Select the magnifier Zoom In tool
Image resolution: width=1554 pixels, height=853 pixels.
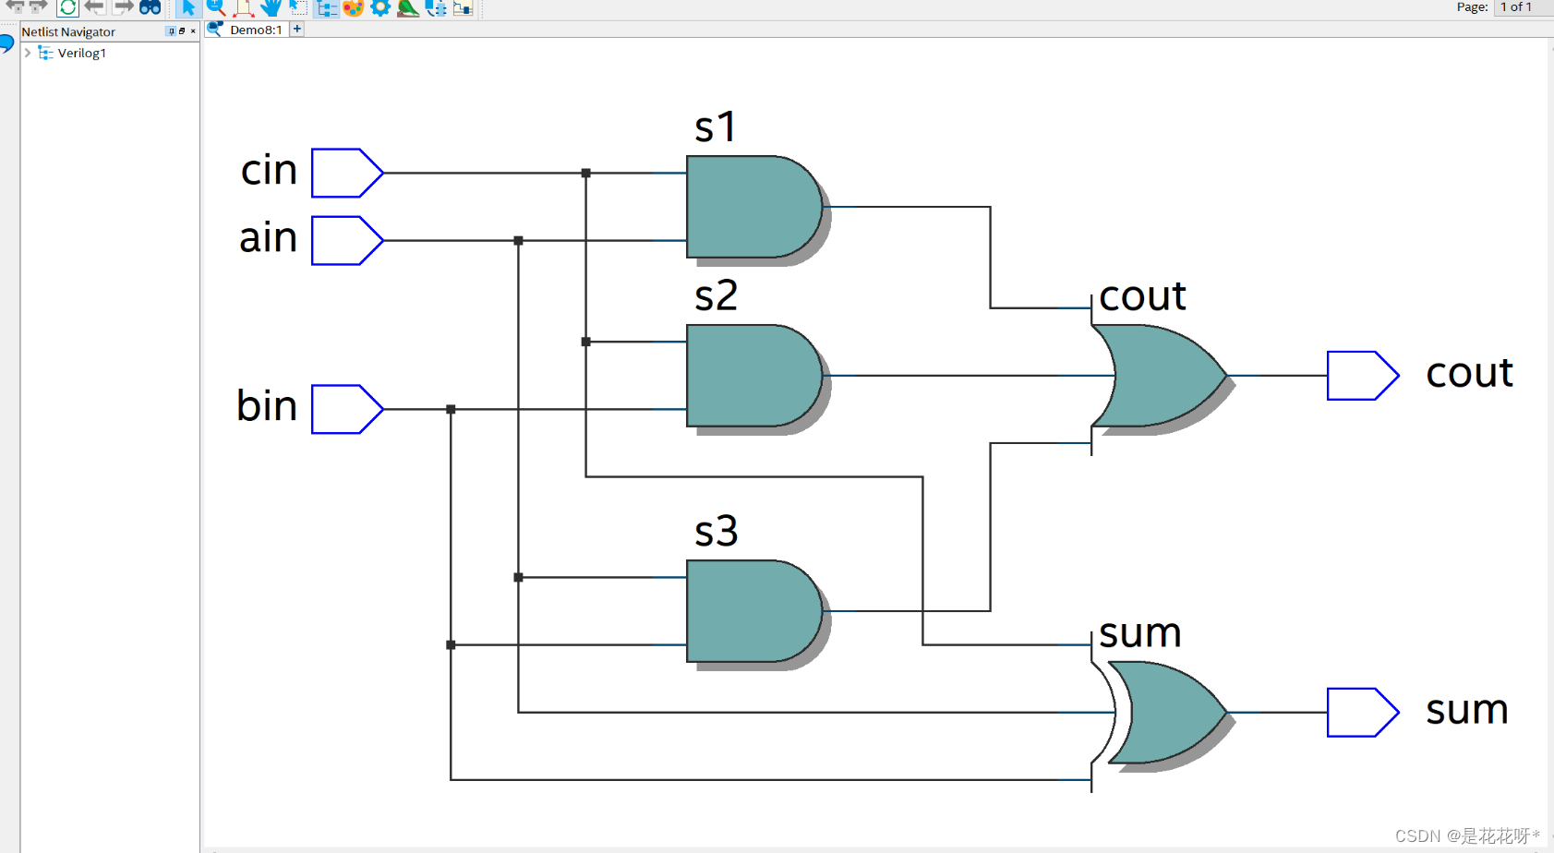pos(215,7)
